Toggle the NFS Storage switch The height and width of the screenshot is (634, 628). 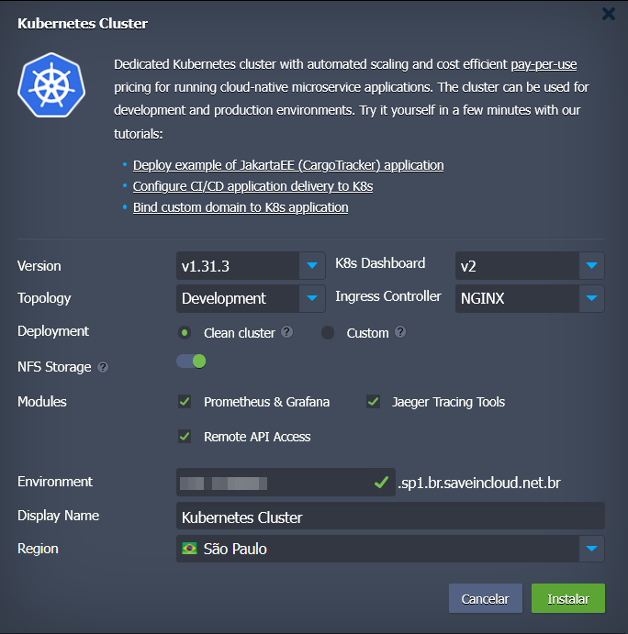click(x=191, y=361)
